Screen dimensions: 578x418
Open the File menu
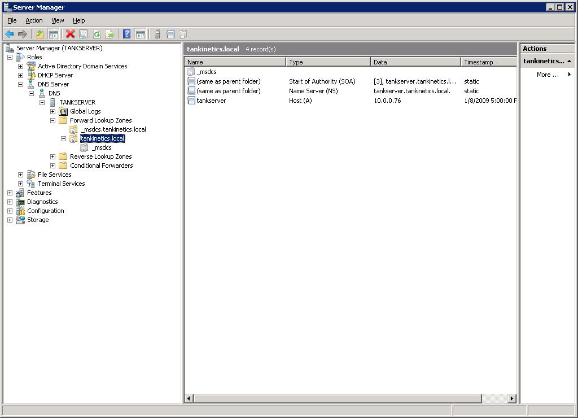(12, 20)
